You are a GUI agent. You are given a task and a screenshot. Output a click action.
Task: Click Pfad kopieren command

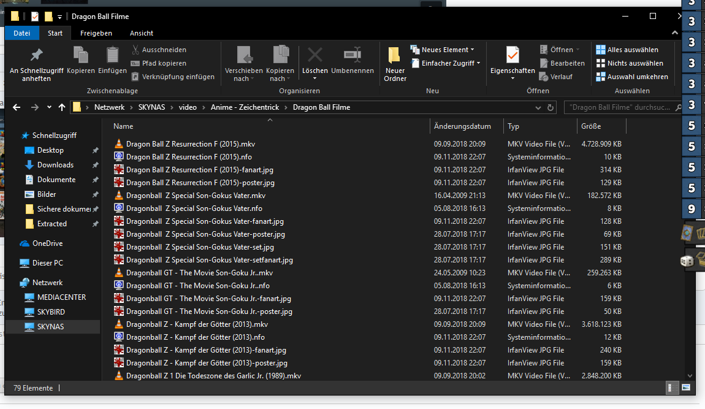coord(159,63)
